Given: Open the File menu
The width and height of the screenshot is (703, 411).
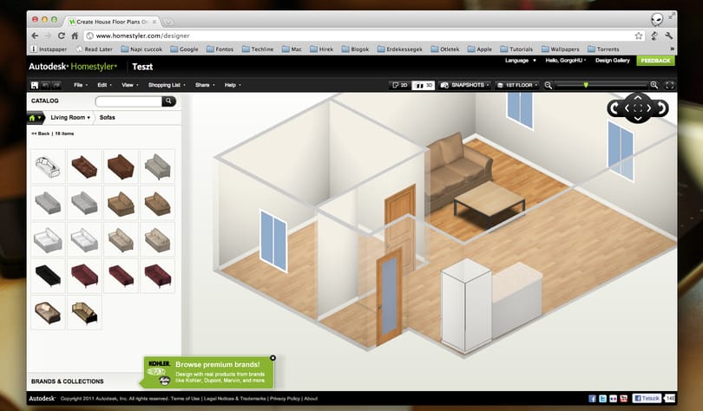Looking at the screenshot, I should (80, 85).
